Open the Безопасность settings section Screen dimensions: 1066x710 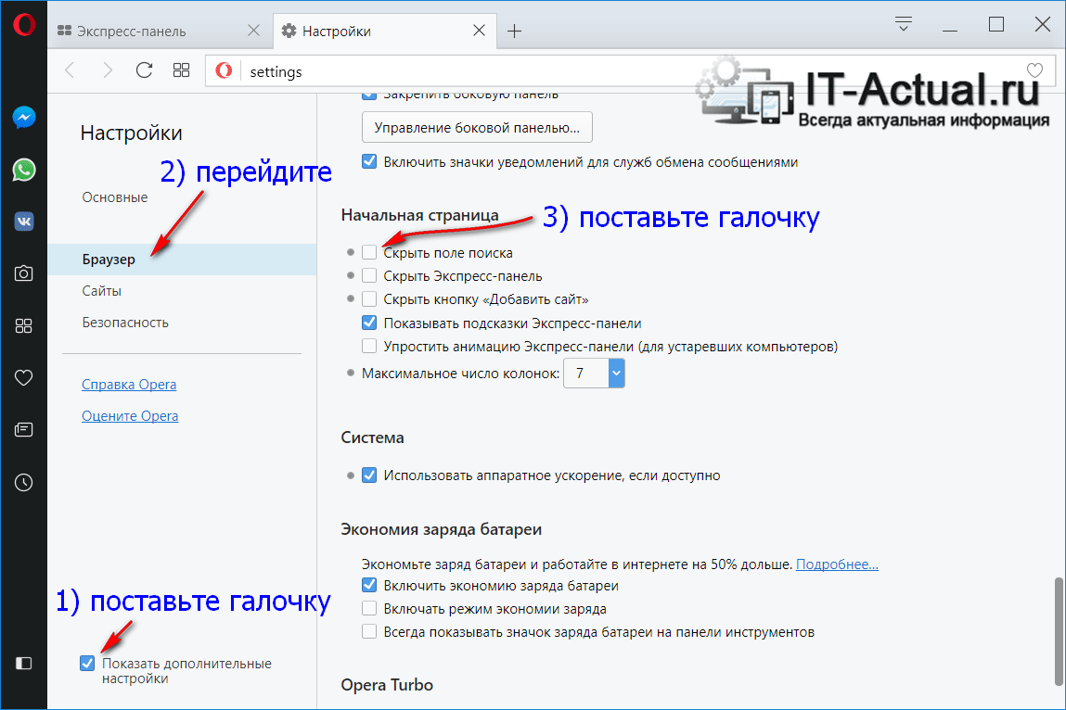point(125,322)
